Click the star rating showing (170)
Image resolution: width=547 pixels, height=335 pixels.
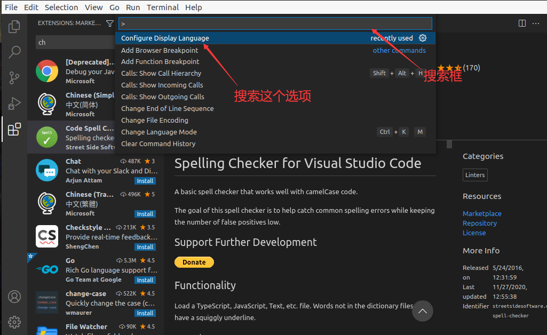pyautogui.click(x=459, y=68)
